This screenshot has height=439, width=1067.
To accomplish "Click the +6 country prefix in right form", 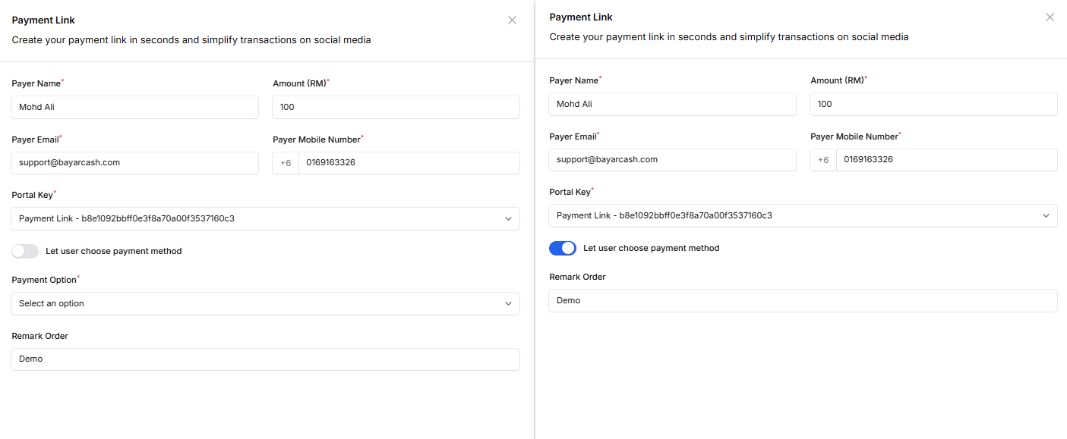I will 823,160.
